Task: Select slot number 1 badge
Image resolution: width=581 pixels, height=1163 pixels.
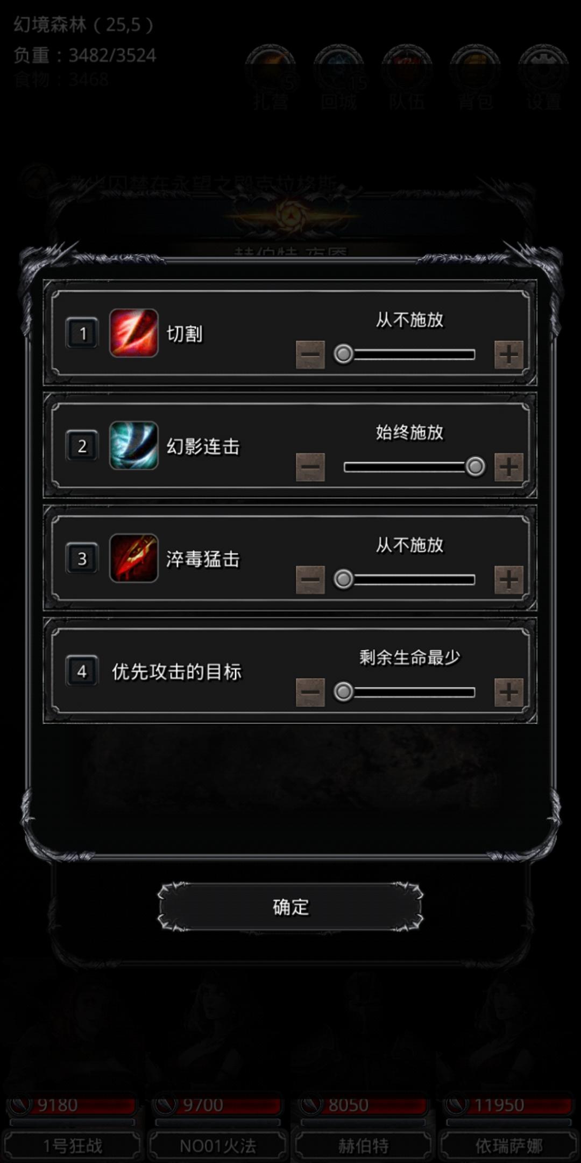Action: [x=82, y=334]
